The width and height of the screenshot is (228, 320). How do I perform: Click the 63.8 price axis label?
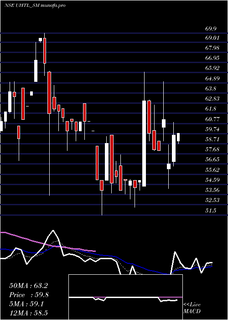pos(211,89)
